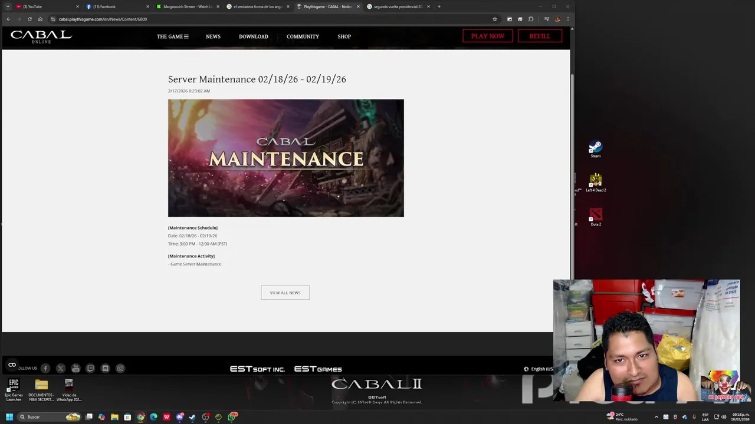Viewport: 755px width, 424px height.
Task: Click the CABAL Online logo
Action: [x=41, y=37]
